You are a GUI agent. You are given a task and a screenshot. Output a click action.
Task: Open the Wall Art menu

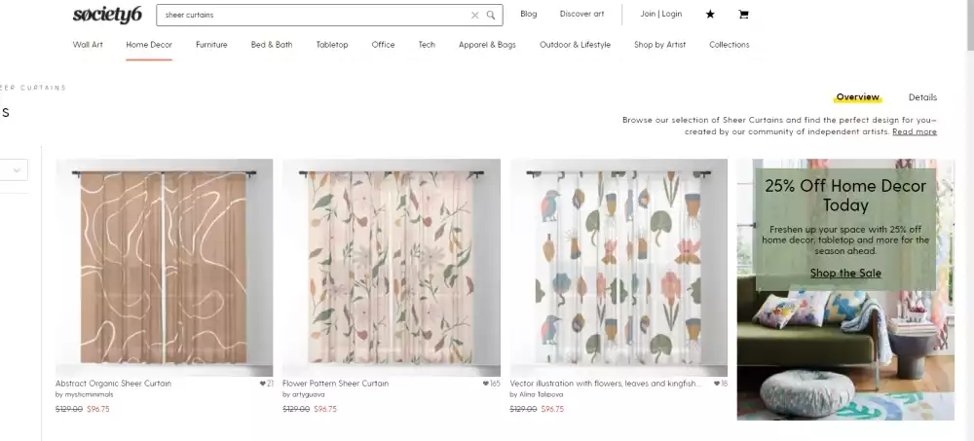(x=88, y=45)
